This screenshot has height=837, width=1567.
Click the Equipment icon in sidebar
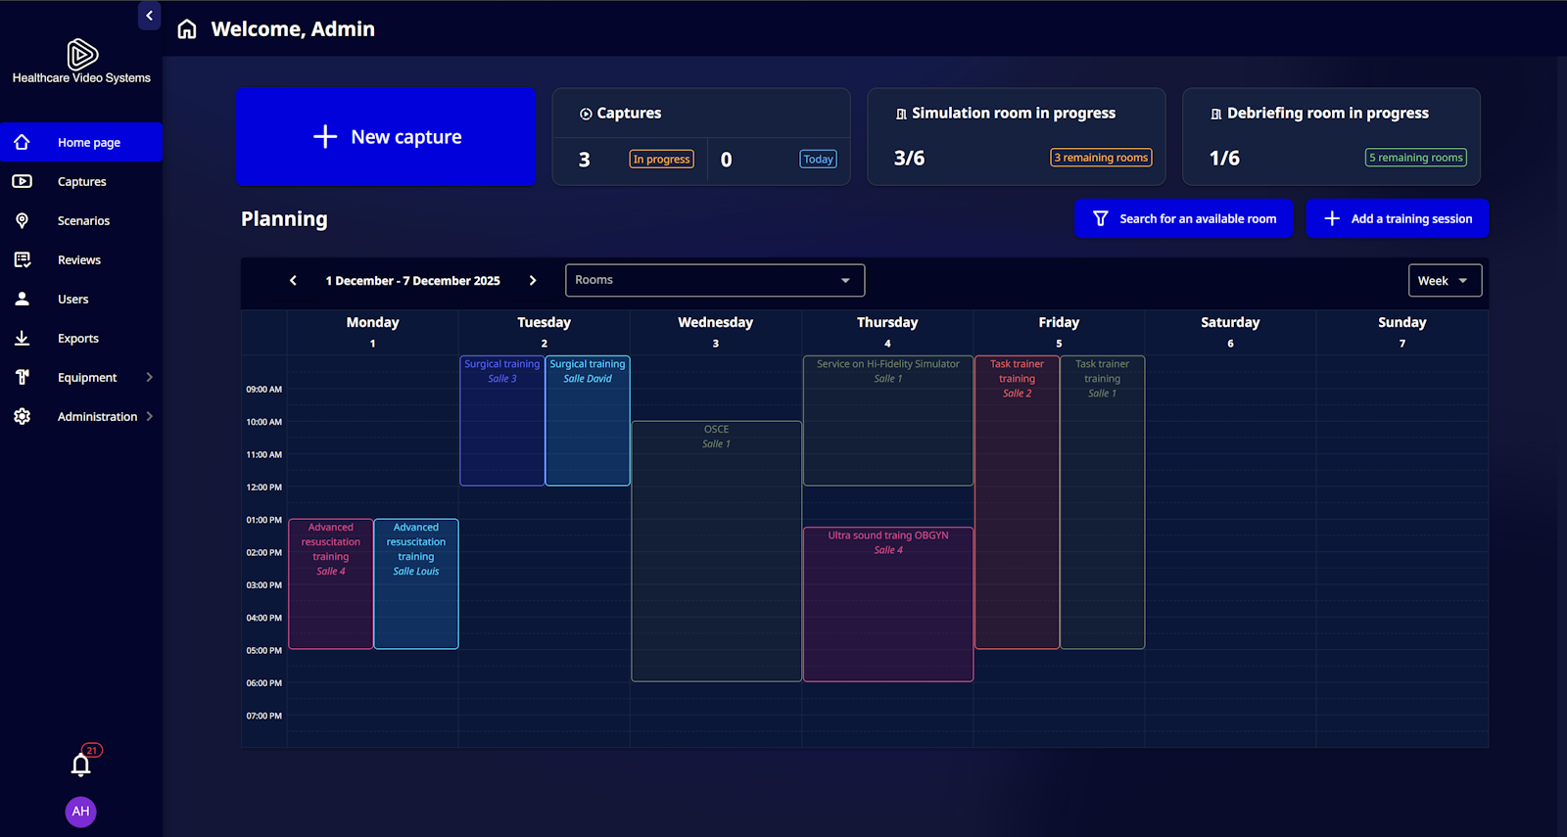coord(22,377)
